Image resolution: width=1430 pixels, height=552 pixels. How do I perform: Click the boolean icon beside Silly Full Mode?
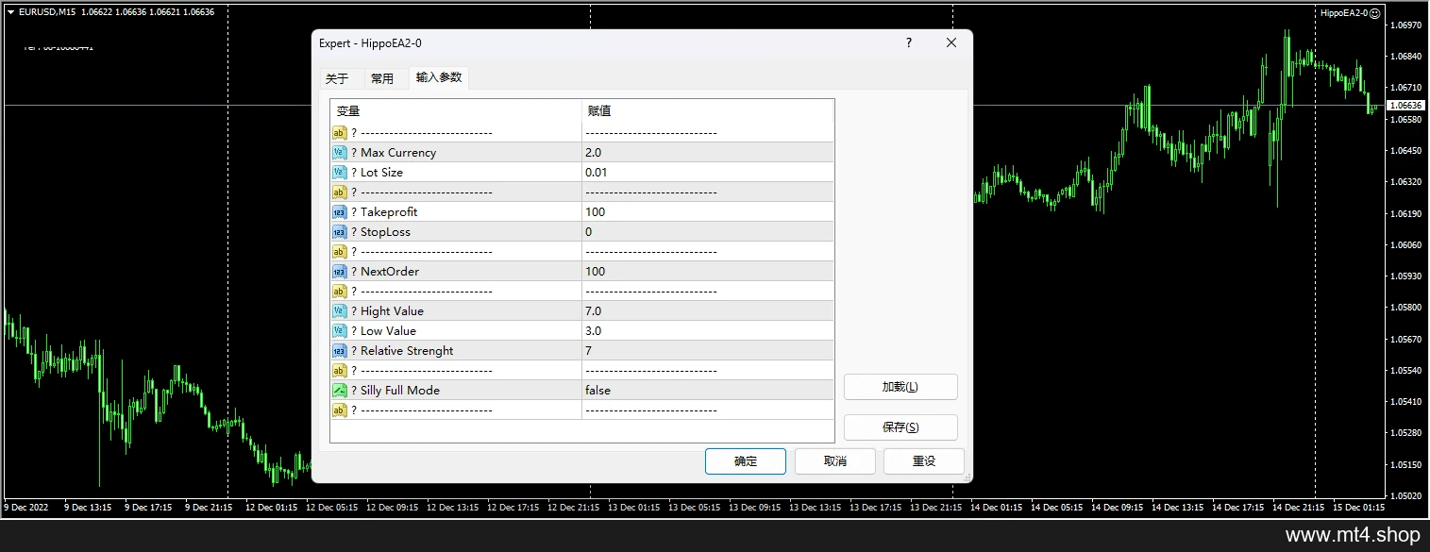(x=340, y=391)
